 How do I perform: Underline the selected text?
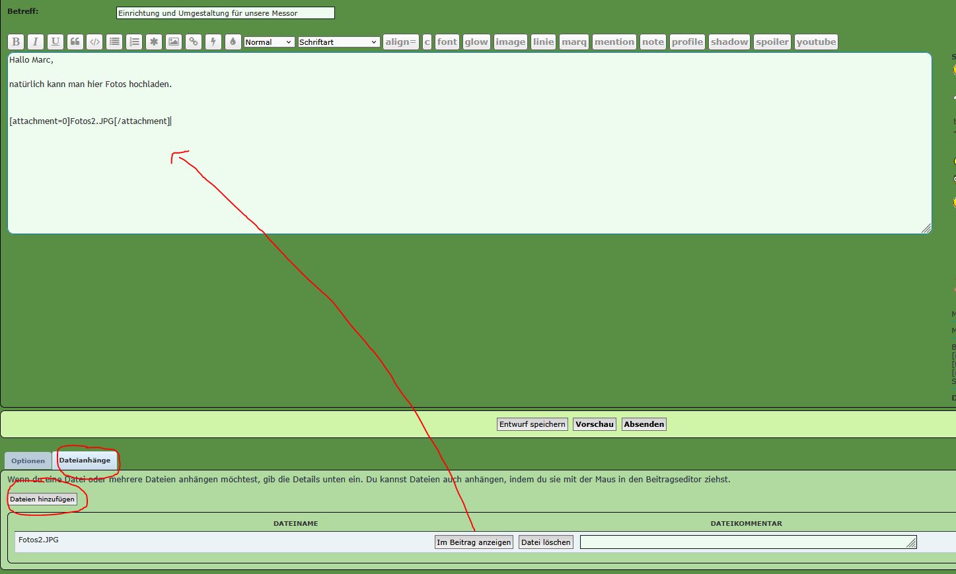point(55,42)
